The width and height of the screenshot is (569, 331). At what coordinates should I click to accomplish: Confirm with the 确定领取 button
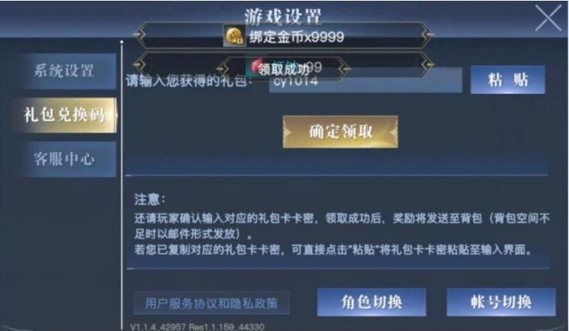pos(341,132)
